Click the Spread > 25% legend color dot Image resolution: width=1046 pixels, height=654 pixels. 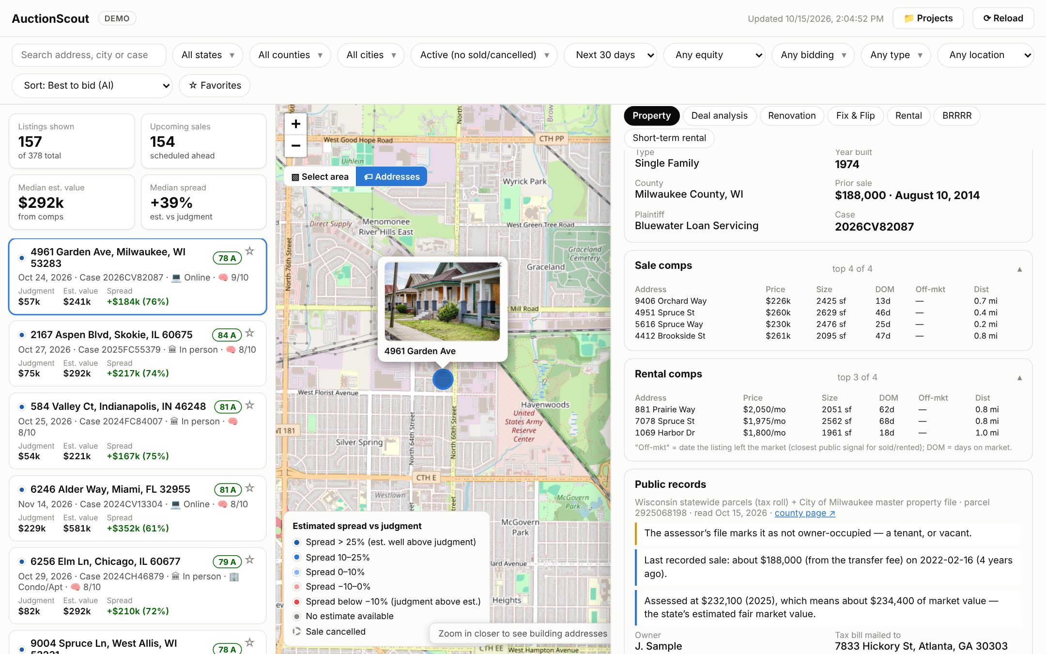coord(297,542)
